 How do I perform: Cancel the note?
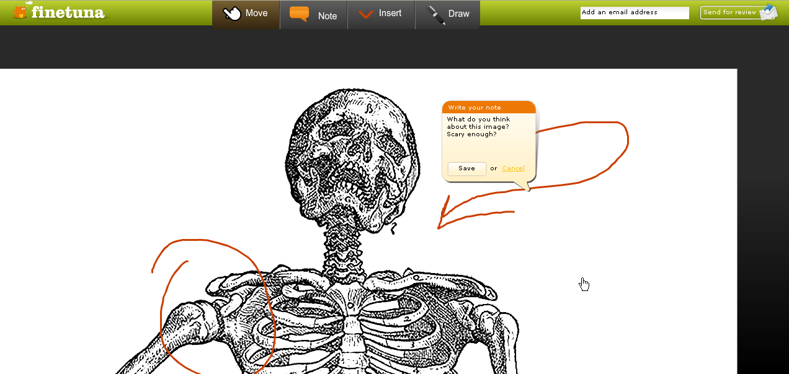click(x=513, y=168)
